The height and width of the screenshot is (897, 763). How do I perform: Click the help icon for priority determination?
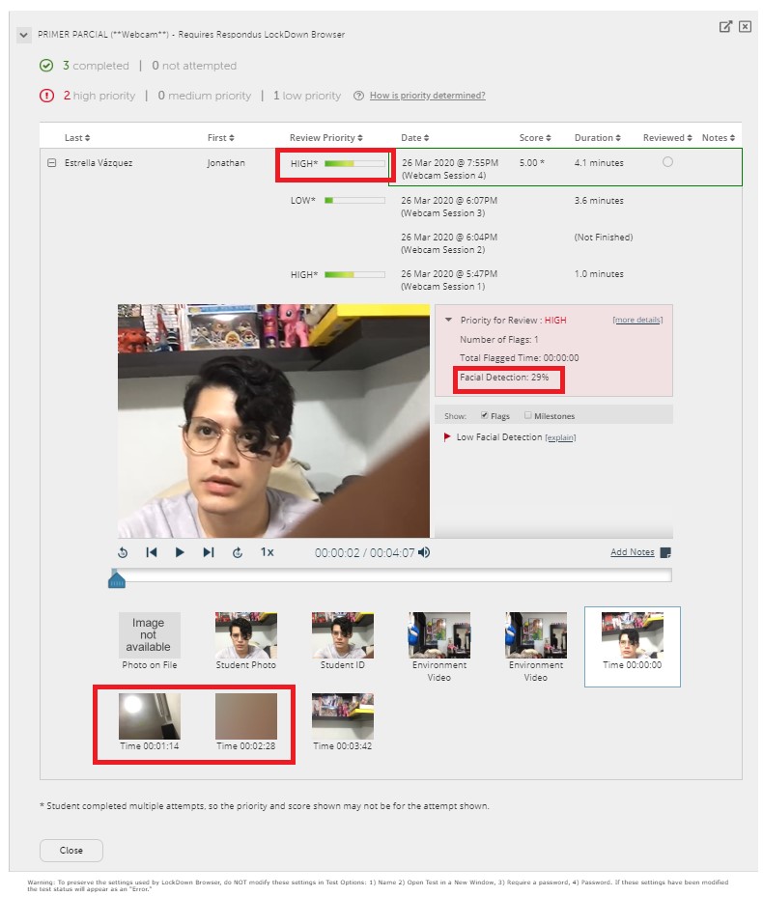point(359,96)
